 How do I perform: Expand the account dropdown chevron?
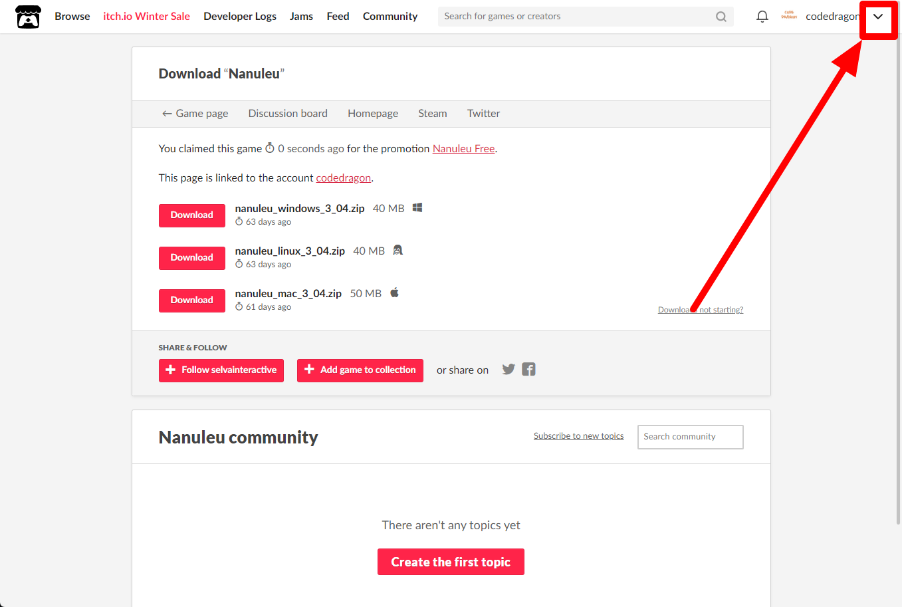[878, 17]
